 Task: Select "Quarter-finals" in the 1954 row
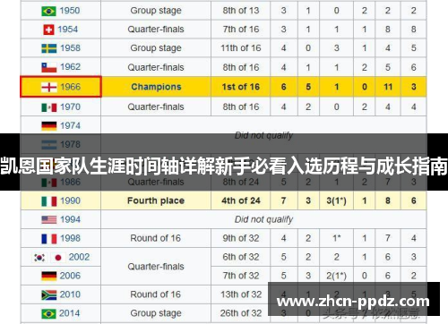(156, 30)
